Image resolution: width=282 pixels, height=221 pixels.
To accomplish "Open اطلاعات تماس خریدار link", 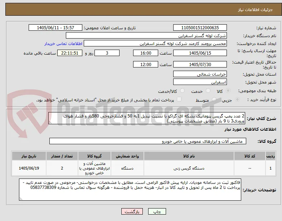I will click(63, 44).
